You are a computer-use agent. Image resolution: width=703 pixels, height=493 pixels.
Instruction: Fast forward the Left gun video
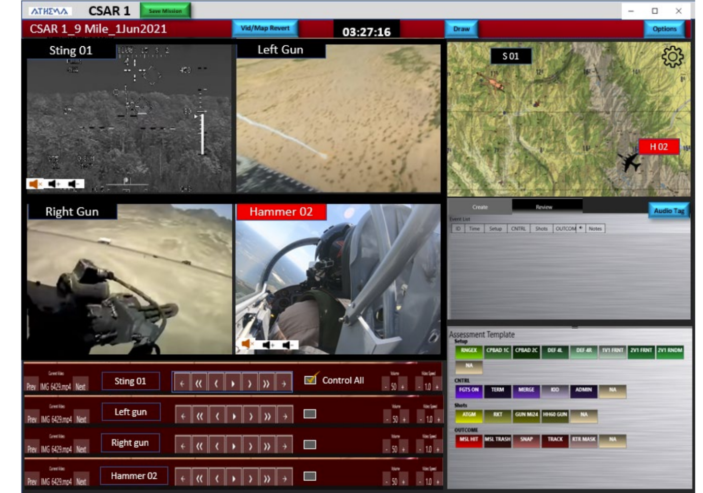(x=267, y=416)
